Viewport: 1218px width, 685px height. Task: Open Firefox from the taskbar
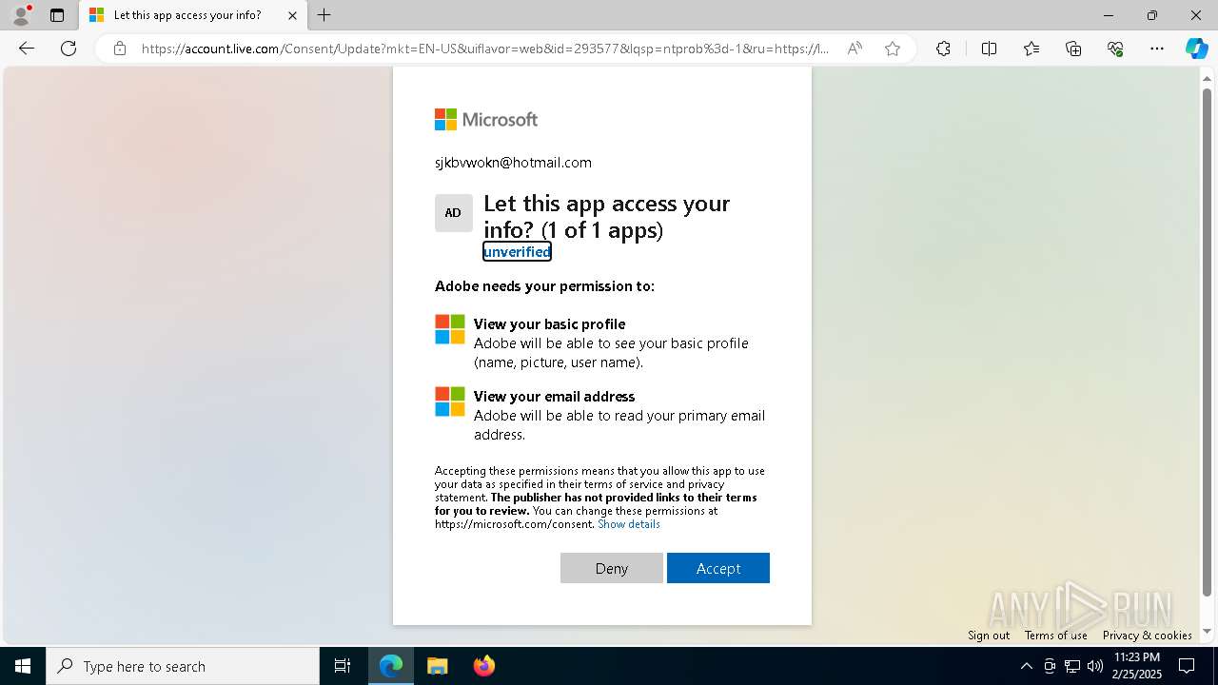(x=484, y=666)
